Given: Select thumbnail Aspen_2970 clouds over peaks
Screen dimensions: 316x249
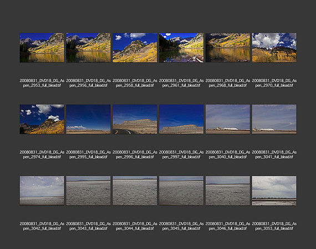Looking at the screenshot, I should tap(274, 48).
